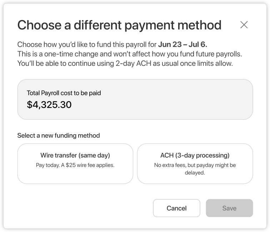Close the payment method dialog with X
Screen dimensions: 270x232
tap(244, 25)
